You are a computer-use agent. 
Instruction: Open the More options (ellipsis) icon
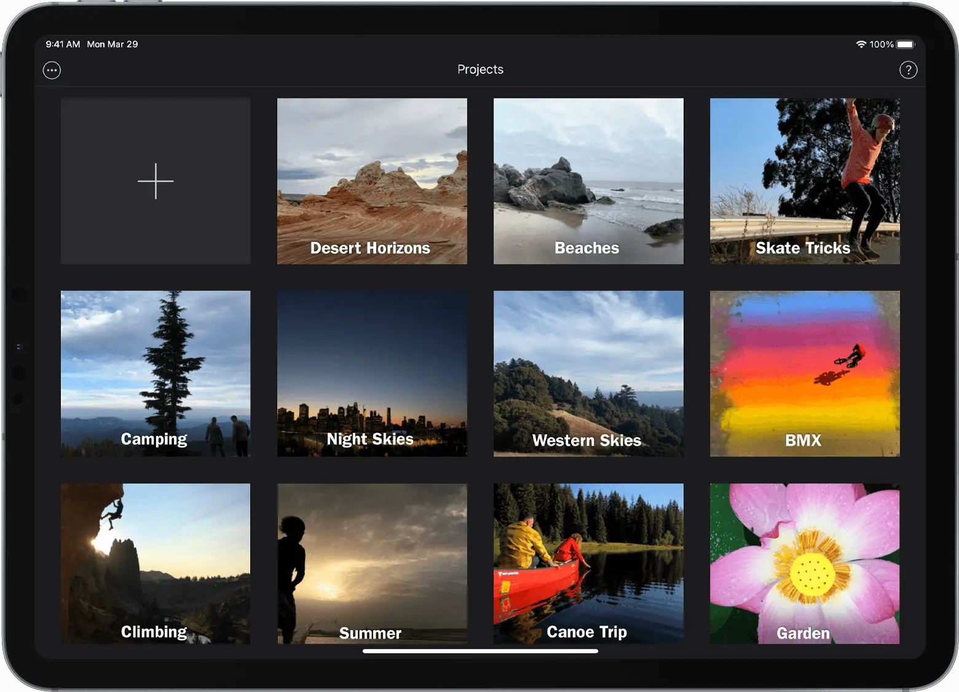click(52, 69)
